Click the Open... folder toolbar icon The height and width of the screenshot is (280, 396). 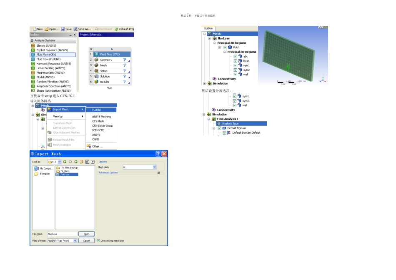tap(46, 29)
